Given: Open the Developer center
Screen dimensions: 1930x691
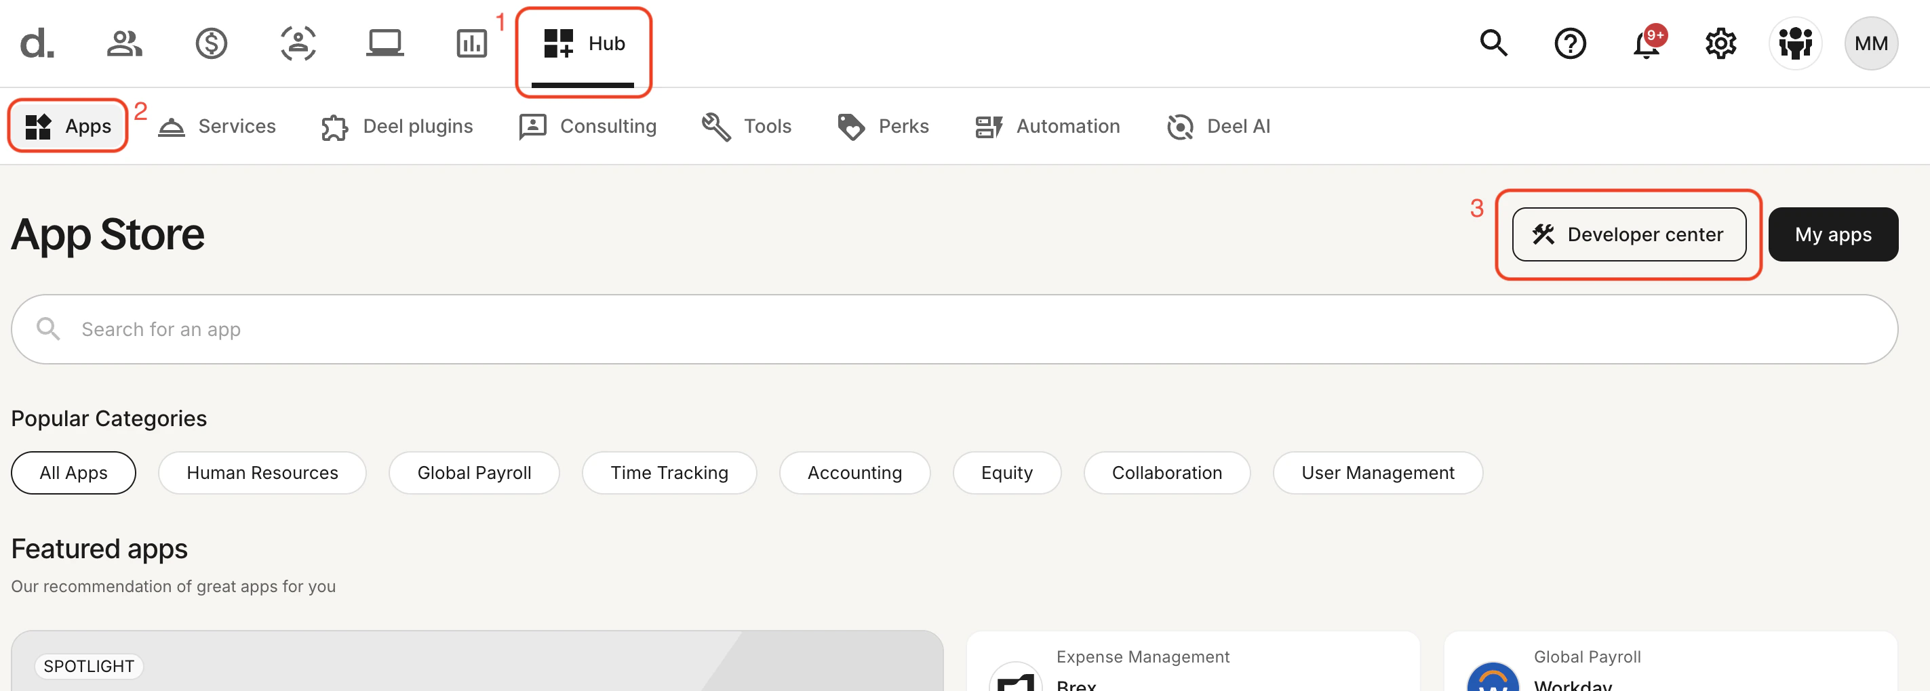Looking at the screenshot, I should tap(1628, 234).
